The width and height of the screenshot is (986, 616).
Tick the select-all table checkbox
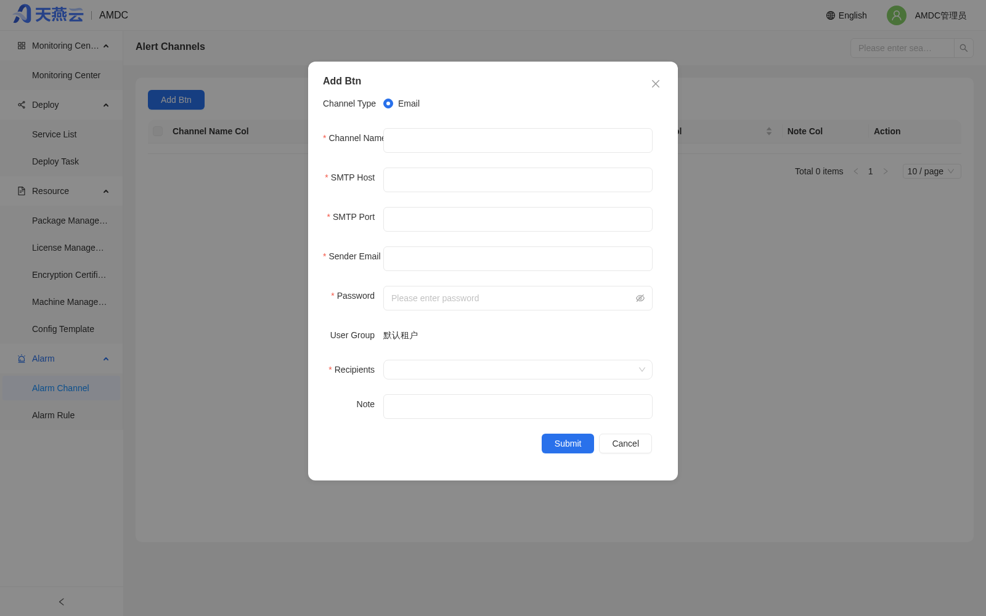coord(158,131)
